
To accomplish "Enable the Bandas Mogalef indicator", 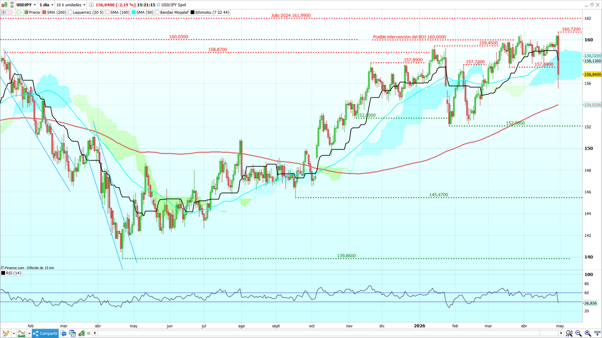I will (172, 12).
